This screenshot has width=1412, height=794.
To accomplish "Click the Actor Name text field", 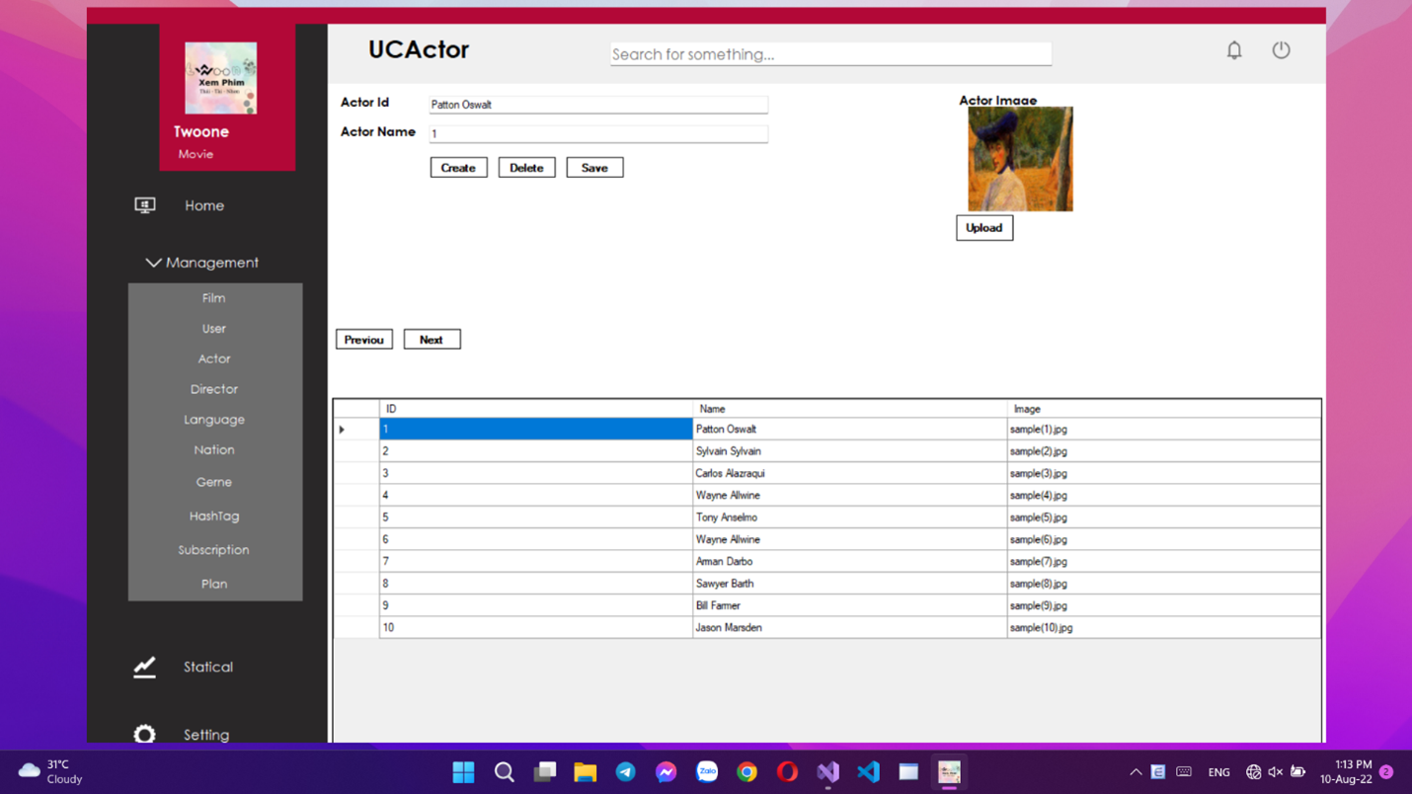I will pos(598,133).
